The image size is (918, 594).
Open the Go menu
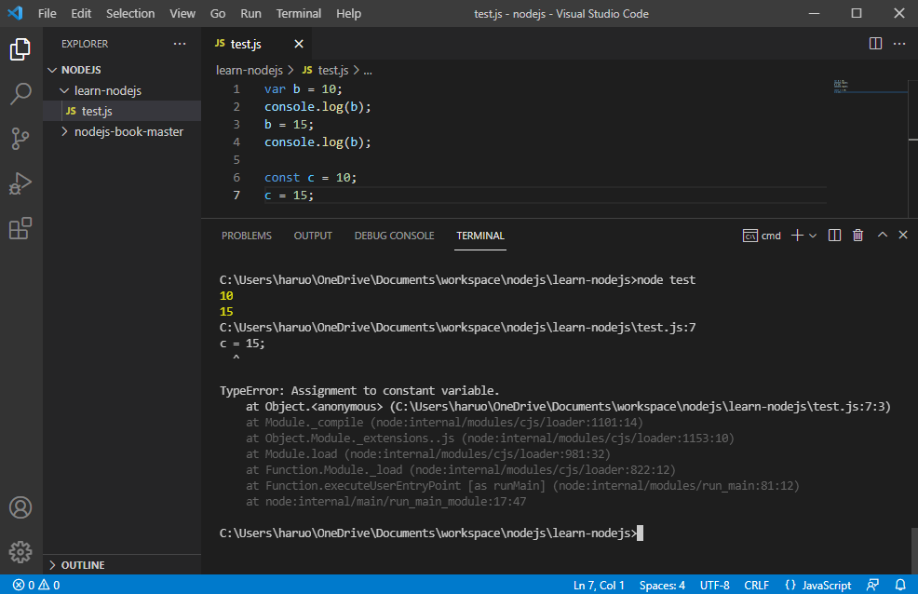pyautogui.click(x=217, y=13)
